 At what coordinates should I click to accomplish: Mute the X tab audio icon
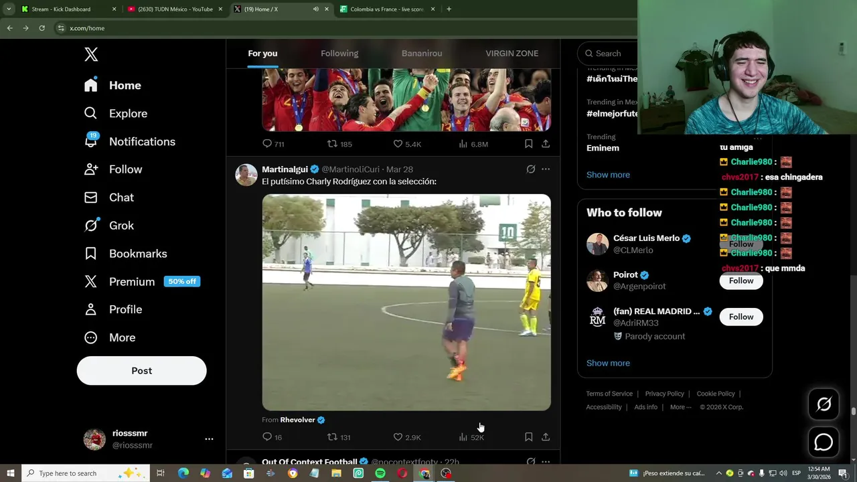(x=315, y=9)
